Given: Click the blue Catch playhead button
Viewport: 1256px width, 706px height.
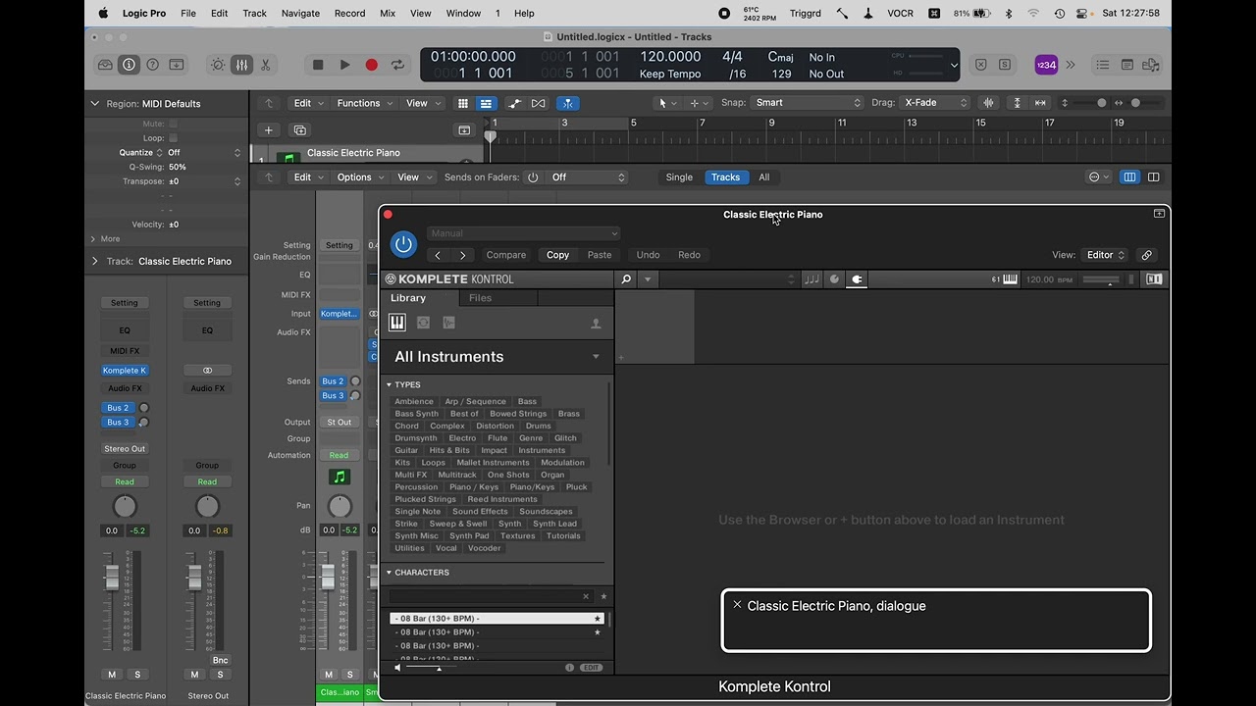Looking at the screenshot, I should pos(567,103).
